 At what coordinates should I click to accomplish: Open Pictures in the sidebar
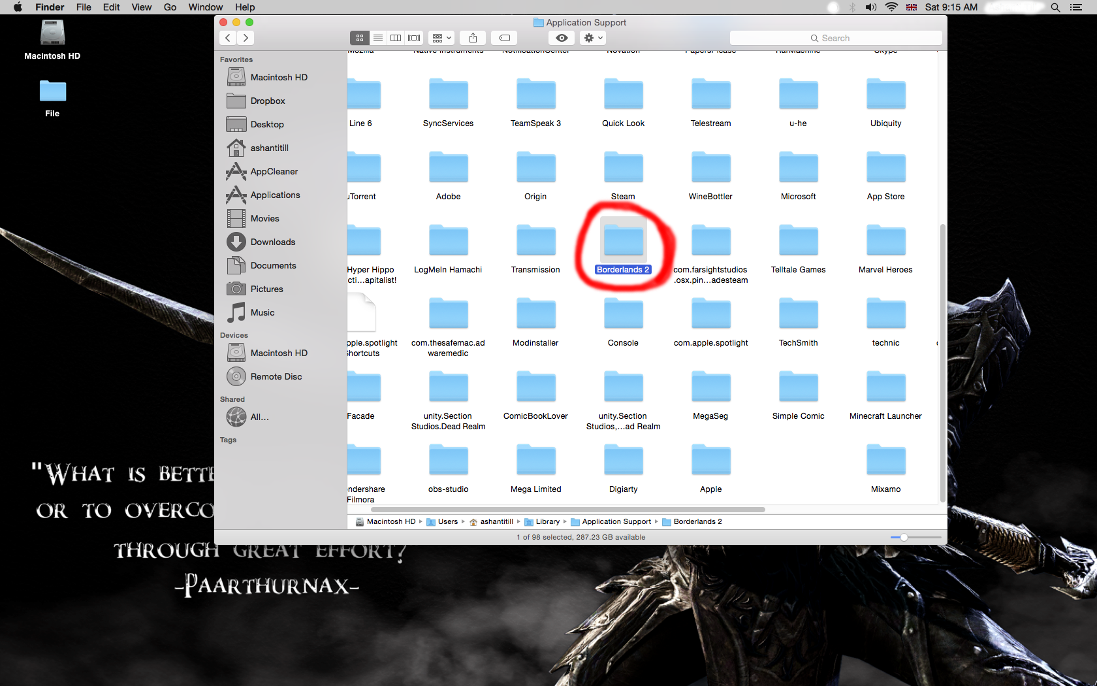click(280, 289)
